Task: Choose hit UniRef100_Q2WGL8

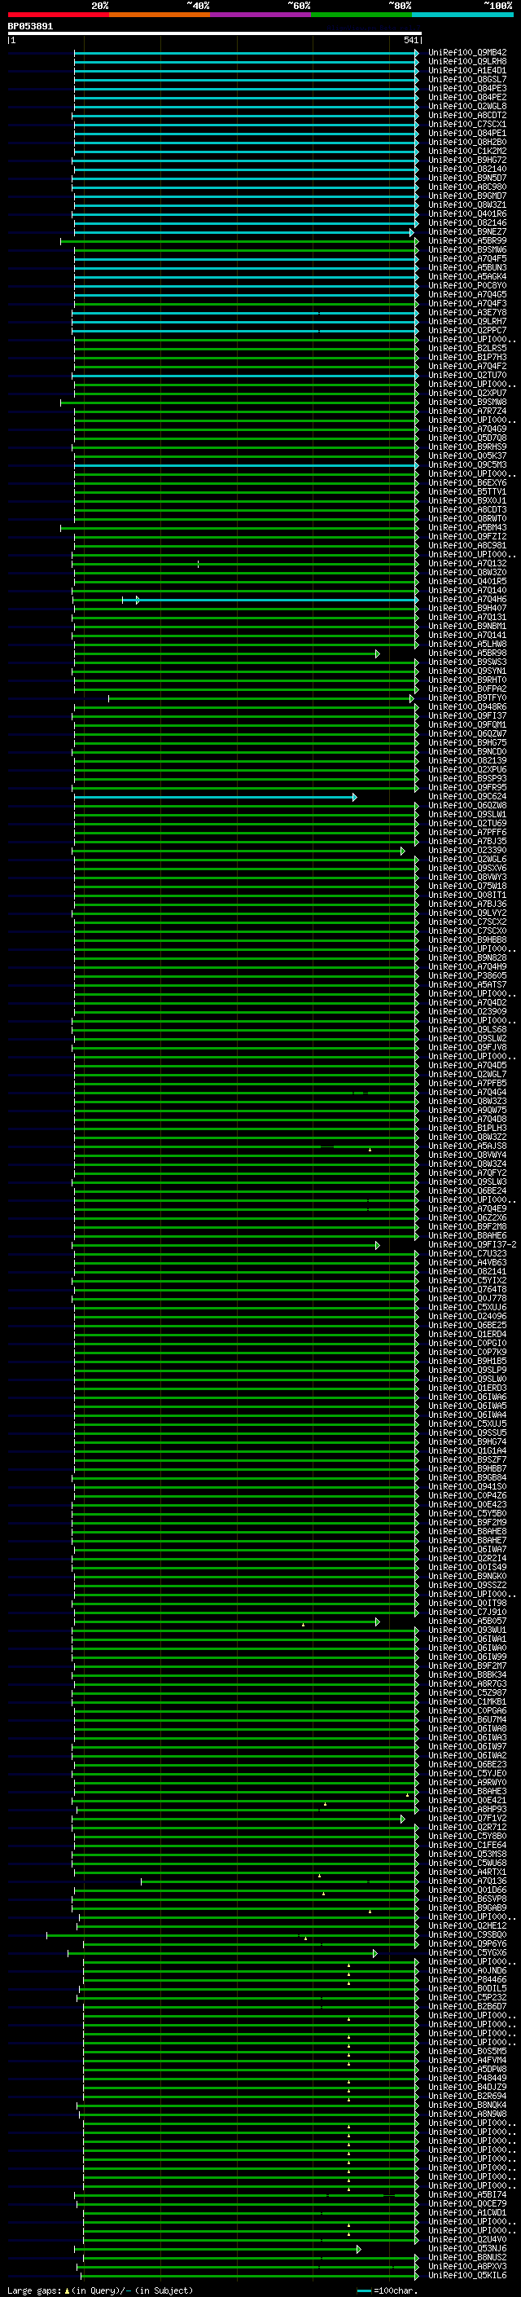Action: [x=466, y=106]
